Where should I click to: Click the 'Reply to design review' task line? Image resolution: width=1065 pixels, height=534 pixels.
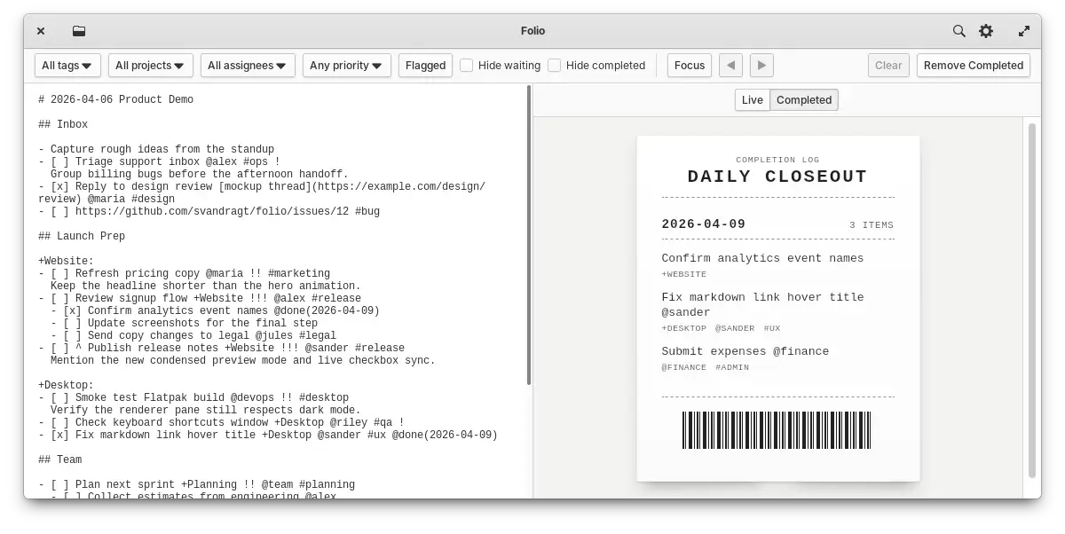pyautogui.click(x=262, y=192)
